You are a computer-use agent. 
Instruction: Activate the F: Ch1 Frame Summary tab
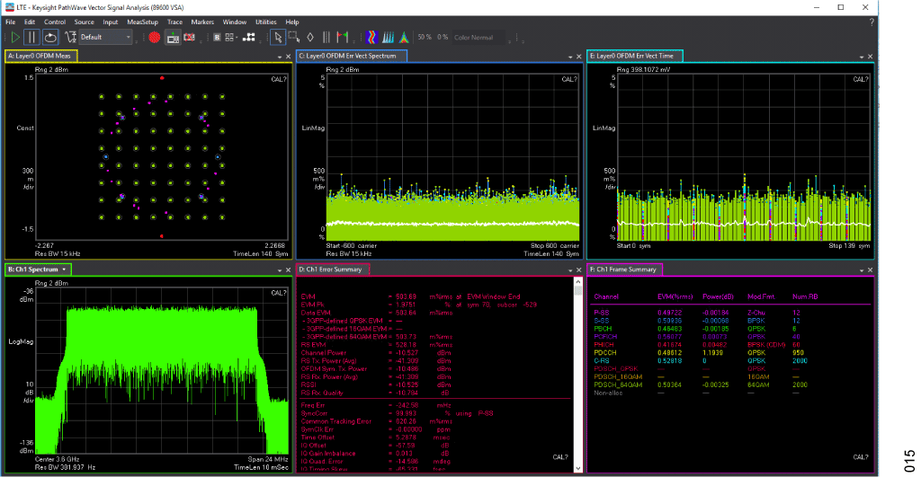pos(624,269)
